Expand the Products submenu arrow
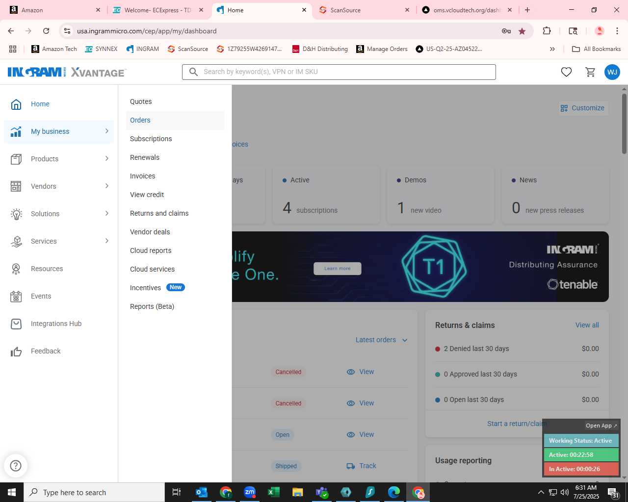The height and width of the screenshot is (502, 628). click(106, 158)
